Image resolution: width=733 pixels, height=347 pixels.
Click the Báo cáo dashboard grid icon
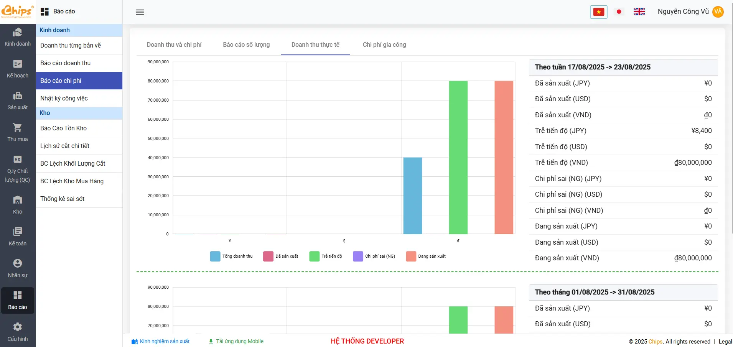pos(44,12)
